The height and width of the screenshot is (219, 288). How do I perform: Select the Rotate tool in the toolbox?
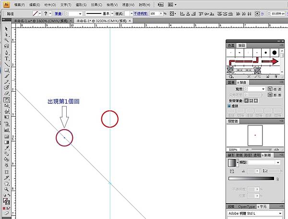(x=6, y=100)
